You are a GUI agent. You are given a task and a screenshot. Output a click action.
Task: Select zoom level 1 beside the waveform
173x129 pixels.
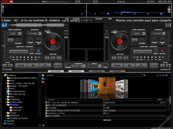tap(169, 7)
